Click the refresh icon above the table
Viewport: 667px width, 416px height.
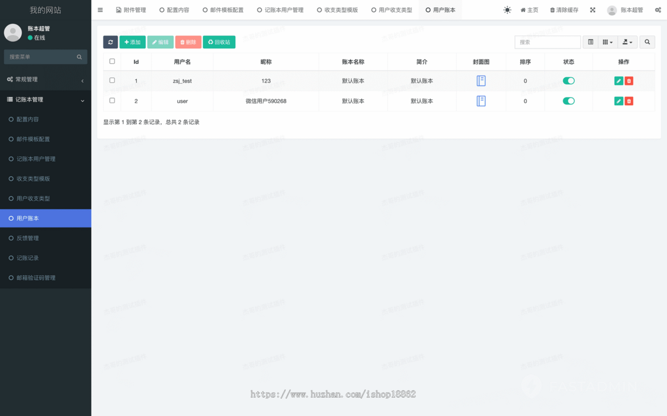click(110, 42)
